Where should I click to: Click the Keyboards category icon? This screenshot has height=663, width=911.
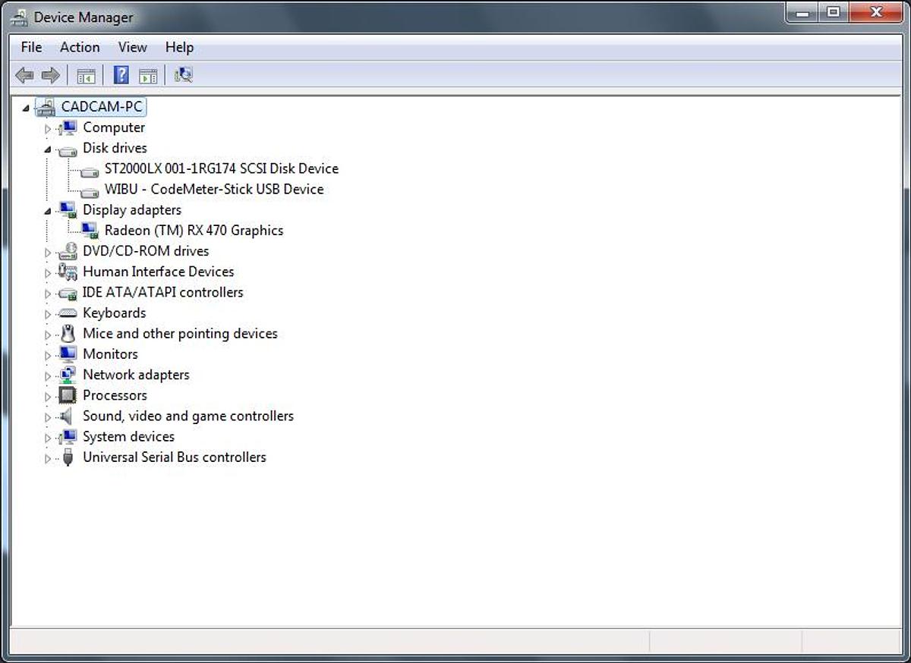[x=68, y=313]
